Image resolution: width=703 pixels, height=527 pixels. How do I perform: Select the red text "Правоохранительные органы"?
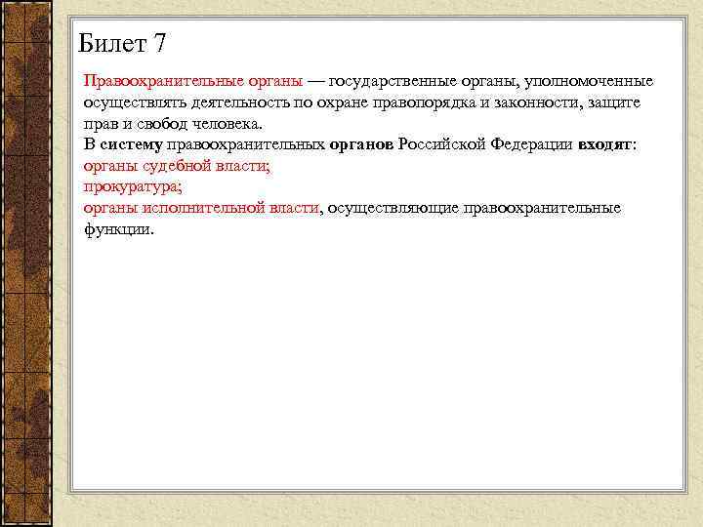pos(193,82)
